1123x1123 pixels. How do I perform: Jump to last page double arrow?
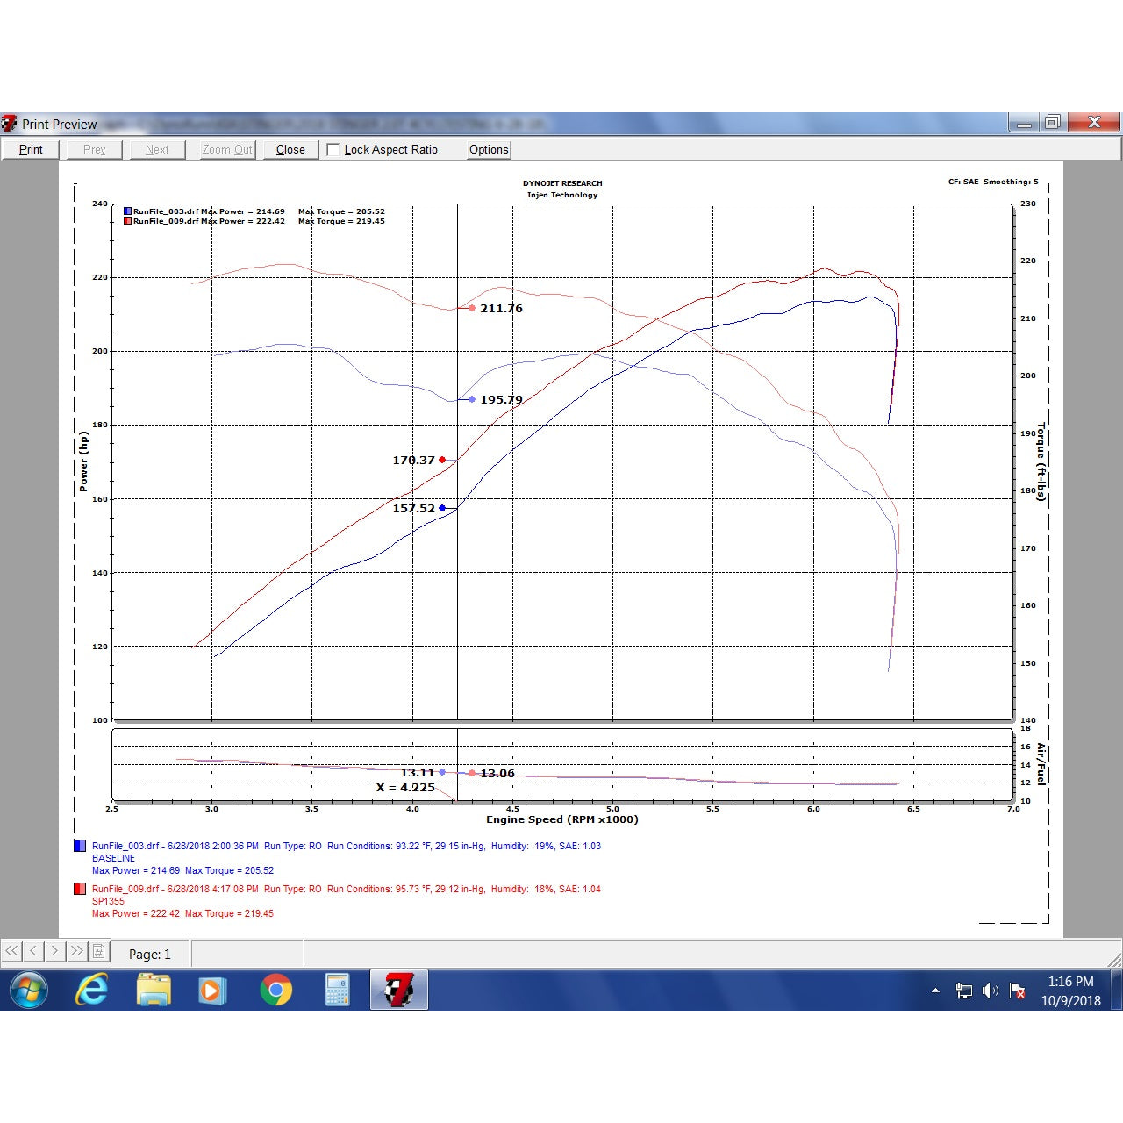[76, 951]
